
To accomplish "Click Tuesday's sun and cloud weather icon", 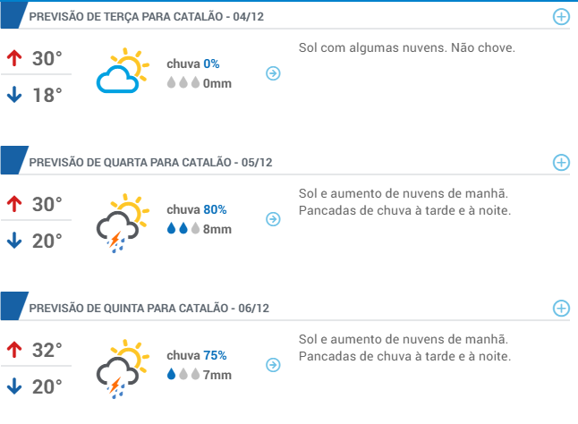I will coord(121,72).
